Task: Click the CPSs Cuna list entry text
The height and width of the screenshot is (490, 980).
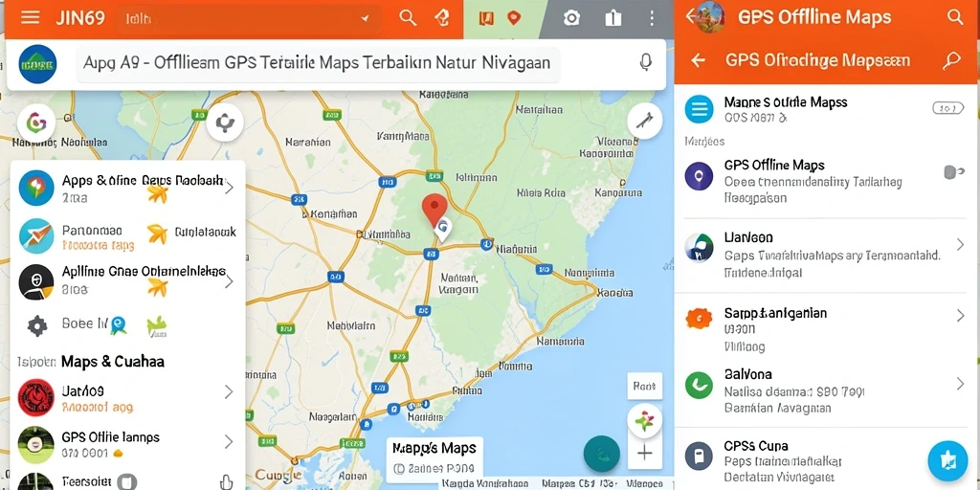Action: 756,446
